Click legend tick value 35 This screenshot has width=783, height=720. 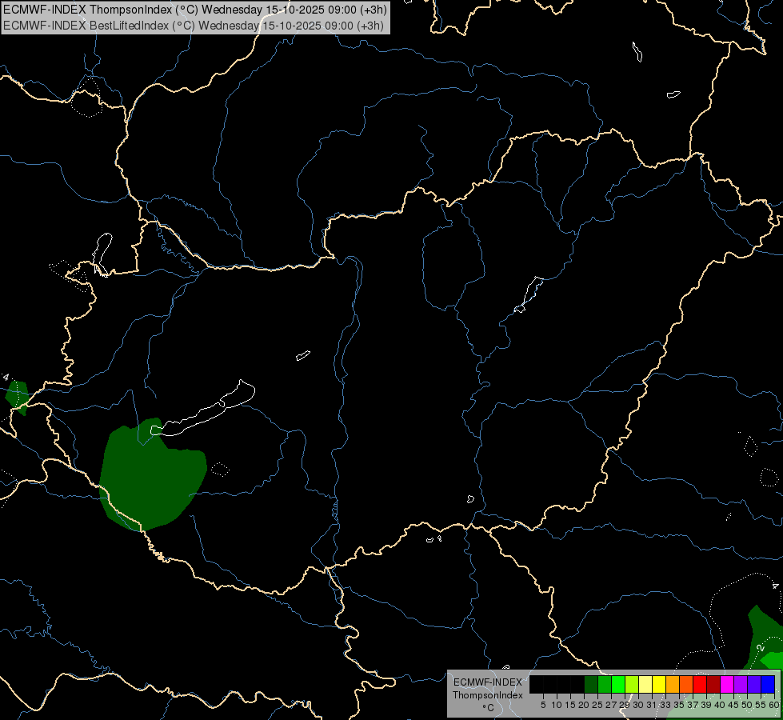point(679,705)
